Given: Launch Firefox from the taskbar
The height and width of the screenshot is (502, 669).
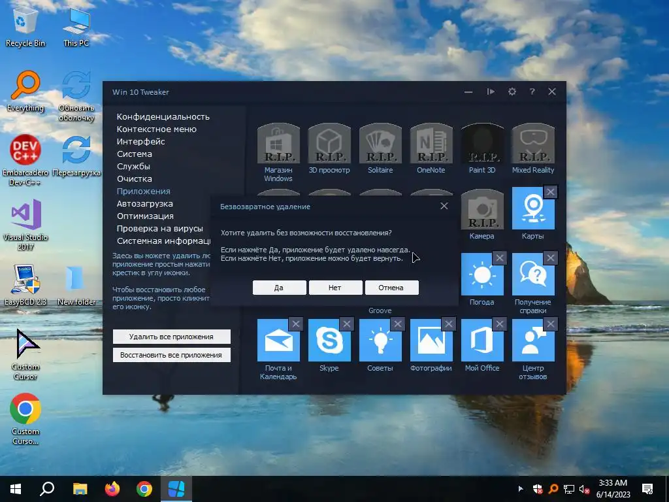Looking at the screenshot, I should click(x=112, y=489).
